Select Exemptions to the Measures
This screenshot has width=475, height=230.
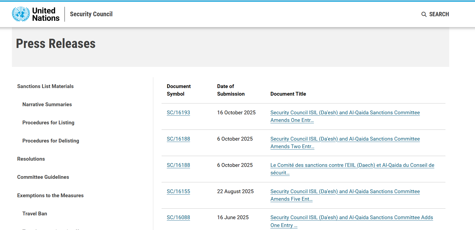click(x=50, y=195)
